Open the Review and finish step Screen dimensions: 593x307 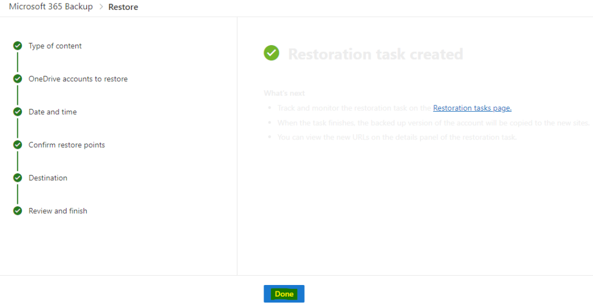click(x=58, y=211)
